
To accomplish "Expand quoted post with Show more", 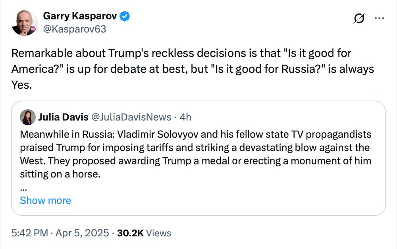I will 45,201.
